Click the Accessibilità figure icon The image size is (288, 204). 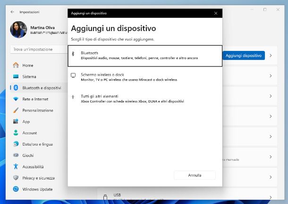click(16, 167)
